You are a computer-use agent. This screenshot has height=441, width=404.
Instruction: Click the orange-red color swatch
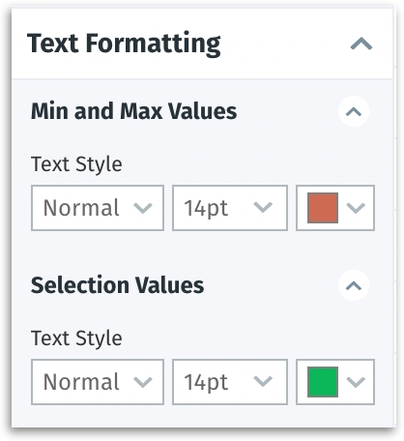click(323, 208)
